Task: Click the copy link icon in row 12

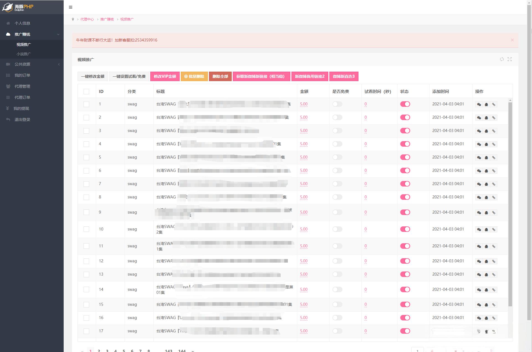Action: point(494,261)
